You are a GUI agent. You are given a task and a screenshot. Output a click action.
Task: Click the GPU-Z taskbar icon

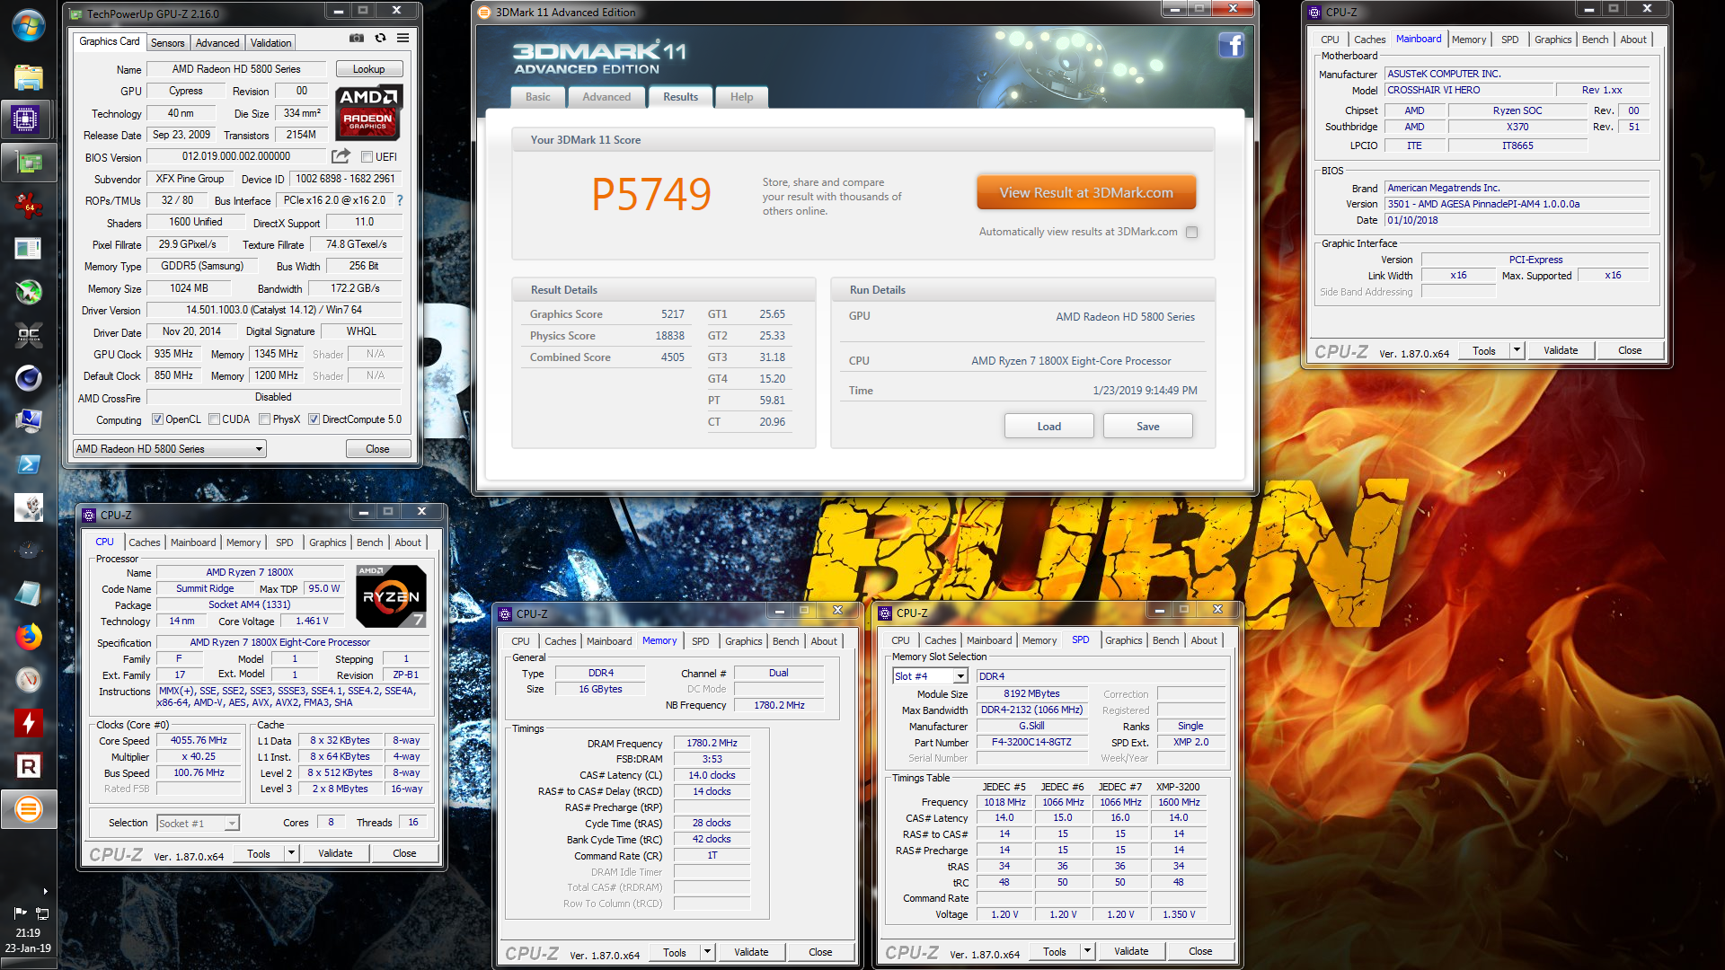tap(28, 163)
